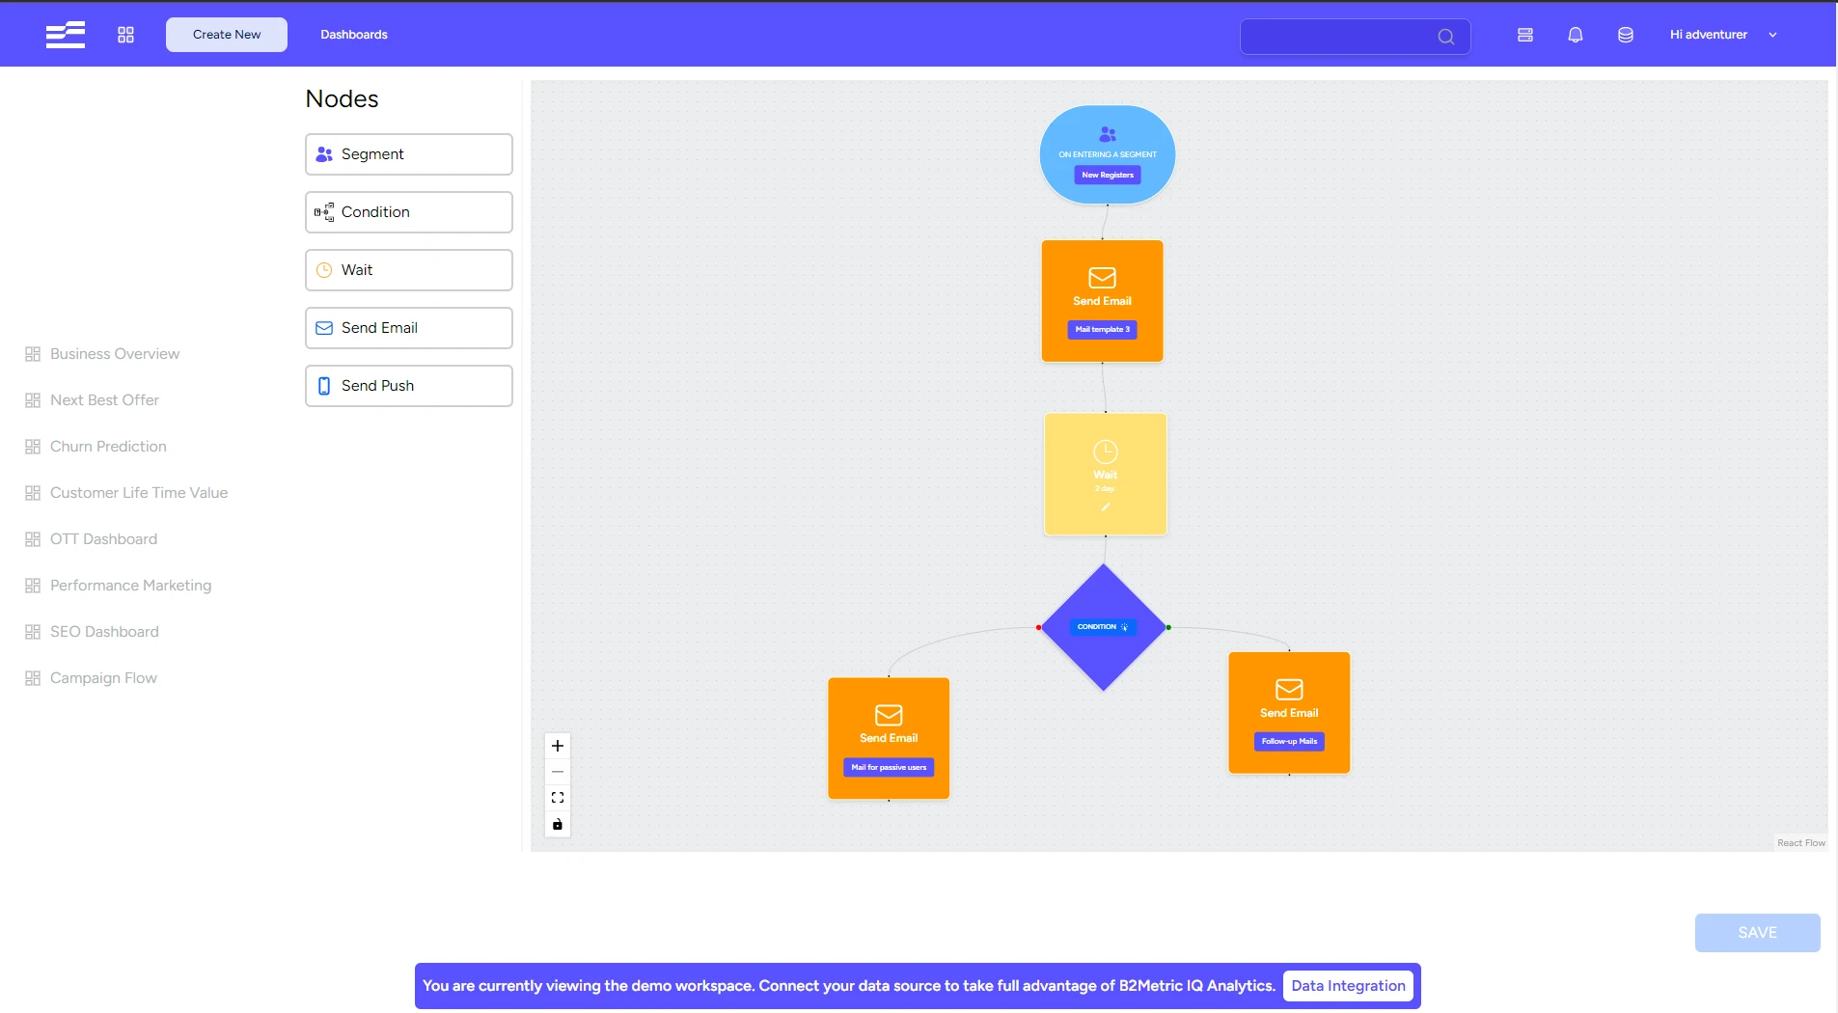Click the database icon in the header
This screenshot has width=1838, height=1013.
pyautogui.click(x=1626, y=35)
